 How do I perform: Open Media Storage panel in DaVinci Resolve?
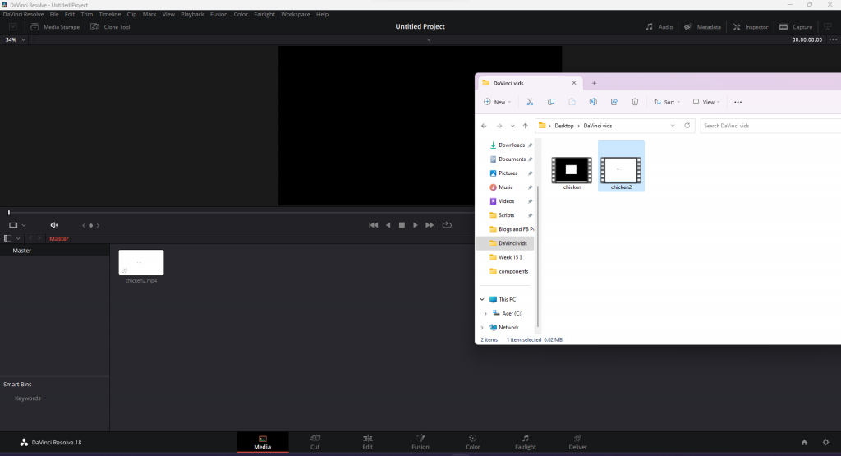55,27
